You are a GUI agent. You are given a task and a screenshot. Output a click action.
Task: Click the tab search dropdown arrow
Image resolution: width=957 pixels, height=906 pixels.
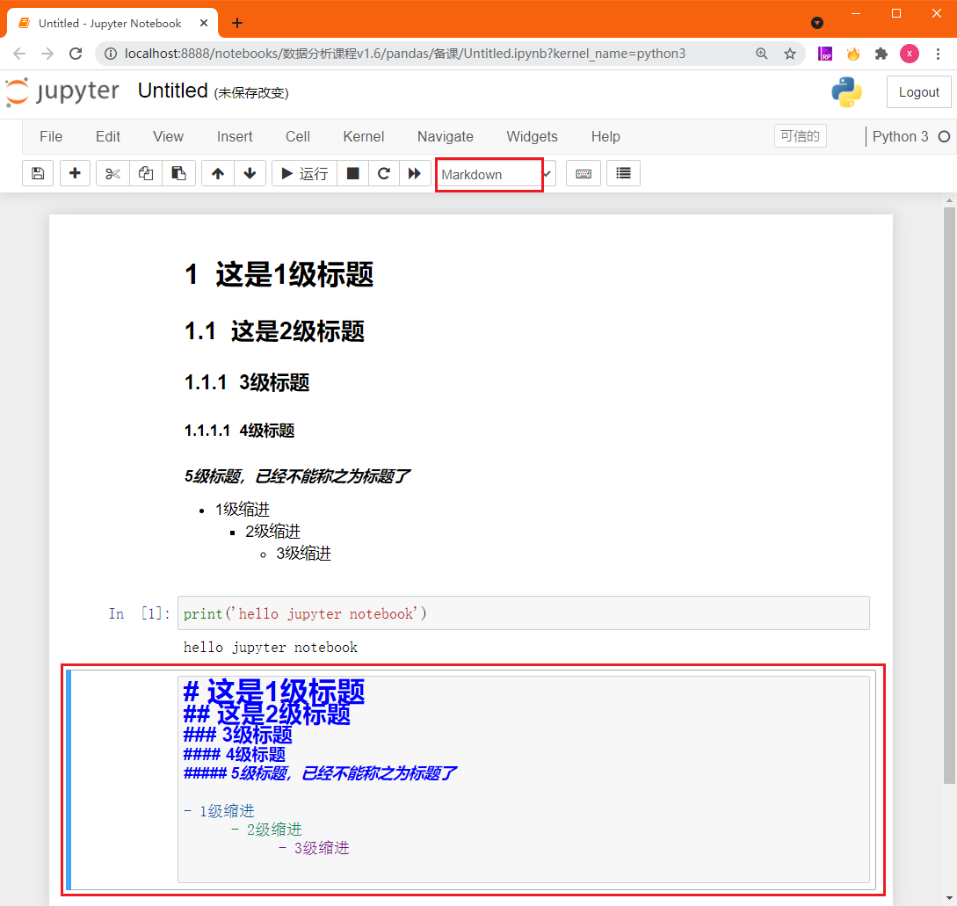click(x=817, y=23)
